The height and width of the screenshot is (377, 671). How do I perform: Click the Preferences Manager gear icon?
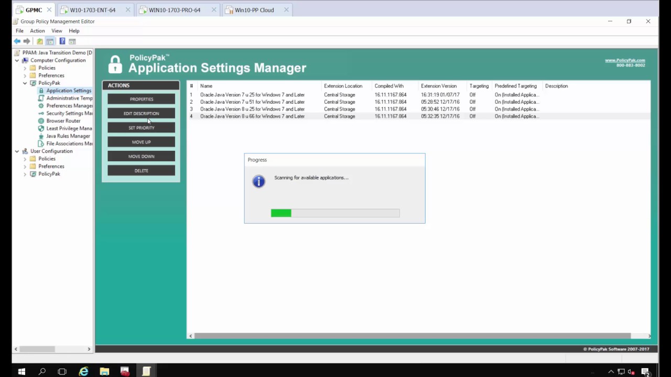coord(41,106)
